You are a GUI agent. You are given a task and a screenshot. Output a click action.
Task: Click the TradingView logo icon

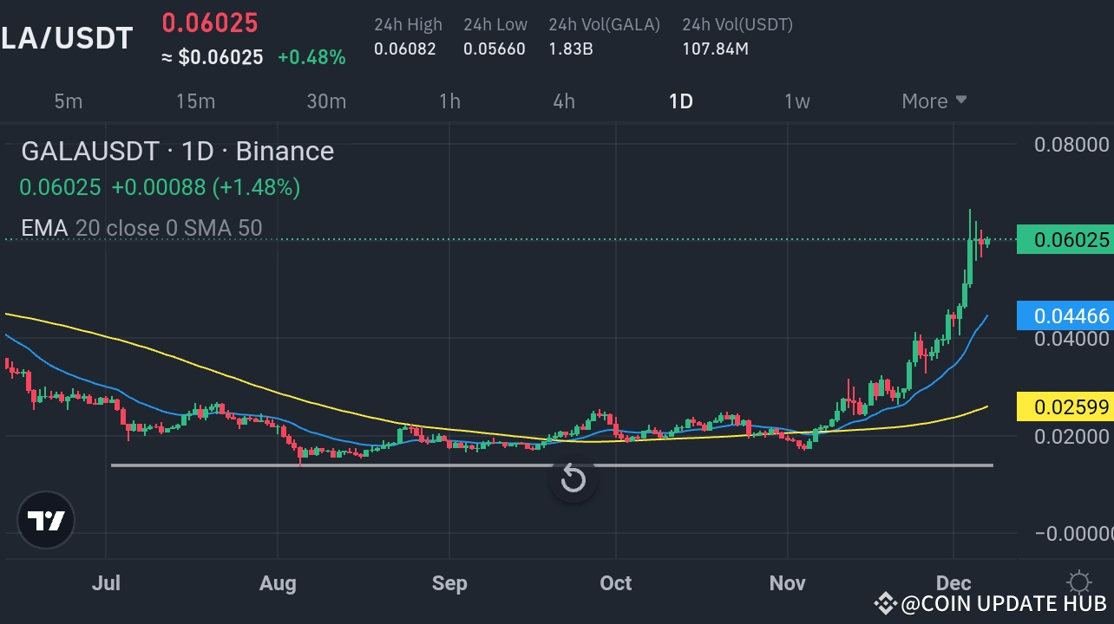click(47, 521)
